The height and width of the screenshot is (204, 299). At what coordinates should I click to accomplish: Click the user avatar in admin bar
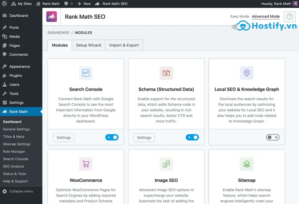[x=295, y=4]
